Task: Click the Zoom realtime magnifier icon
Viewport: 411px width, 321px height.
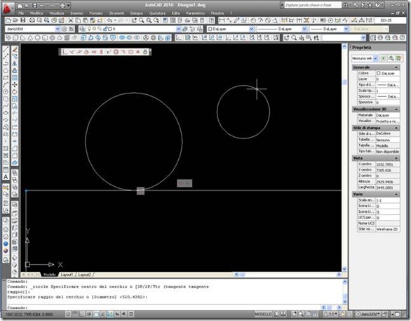Action: [142, 20]
